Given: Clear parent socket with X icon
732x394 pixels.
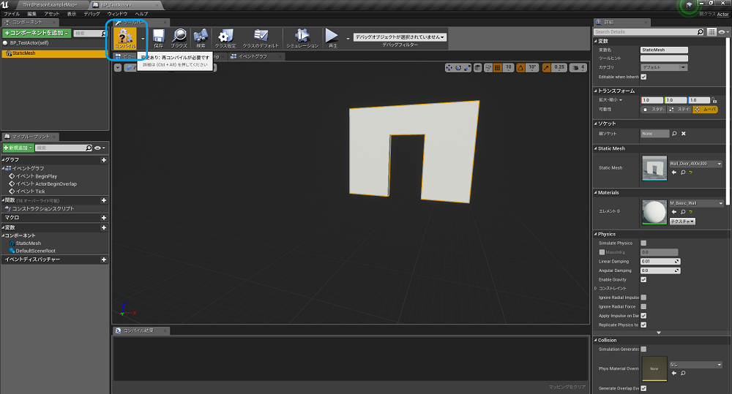Looking at the screenshot, I should [x=684, y=134].
